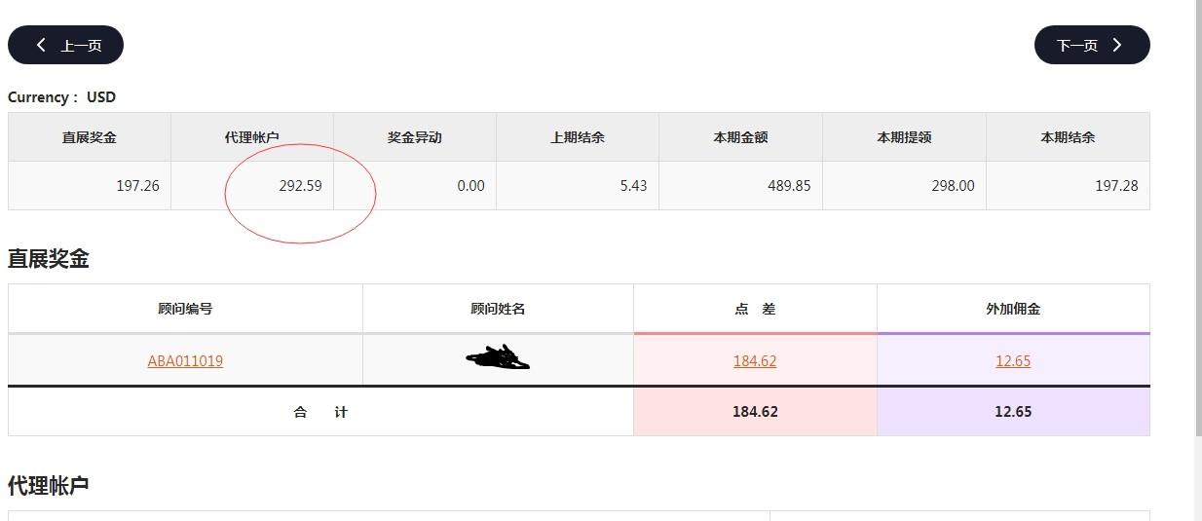Go to previous page with 上一页 button
1202x521 pixels.
click(x=65, y=45)
